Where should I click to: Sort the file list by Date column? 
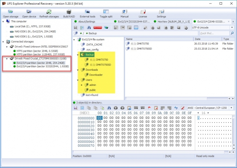207,39
